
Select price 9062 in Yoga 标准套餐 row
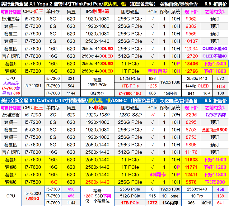point(191,19)
